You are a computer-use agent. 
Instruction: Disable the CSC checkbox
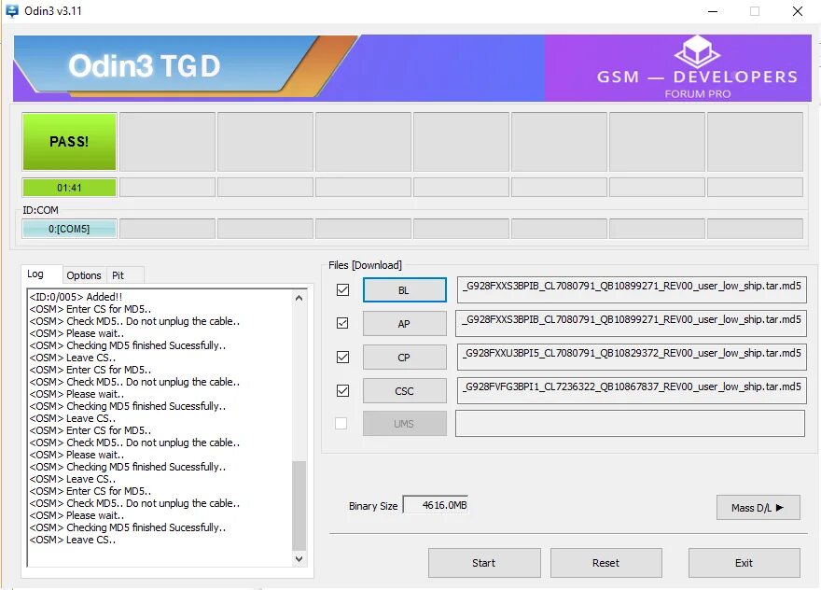342,390
